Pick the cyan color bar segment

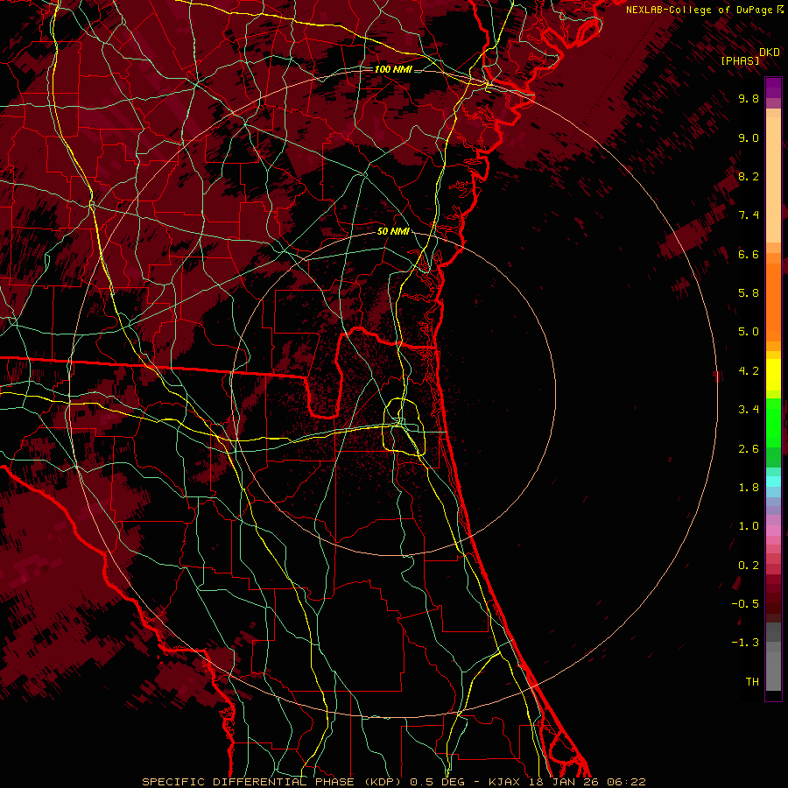(773, 482)
